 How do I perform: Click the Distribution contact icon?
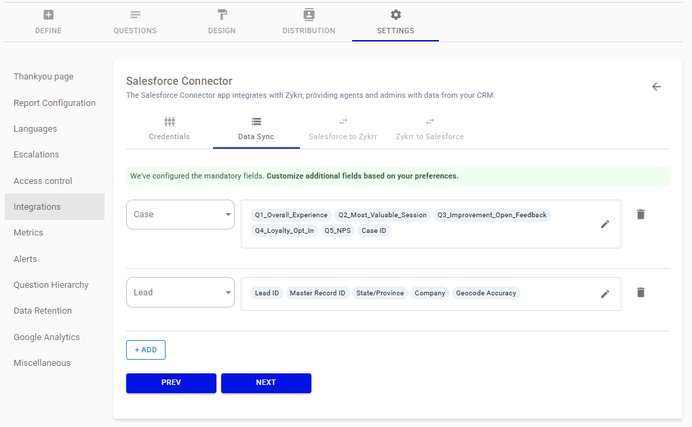pos(309,14)
